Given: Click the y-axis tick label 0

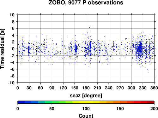Looking at the screenshot, I should pyautogui.click(x=13, y=49).
